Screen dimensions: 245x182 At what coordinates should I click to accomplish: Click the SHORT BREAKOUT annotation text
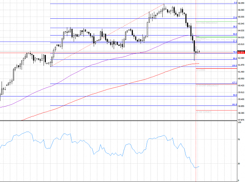pyautogui.click(x=207, y=86)
